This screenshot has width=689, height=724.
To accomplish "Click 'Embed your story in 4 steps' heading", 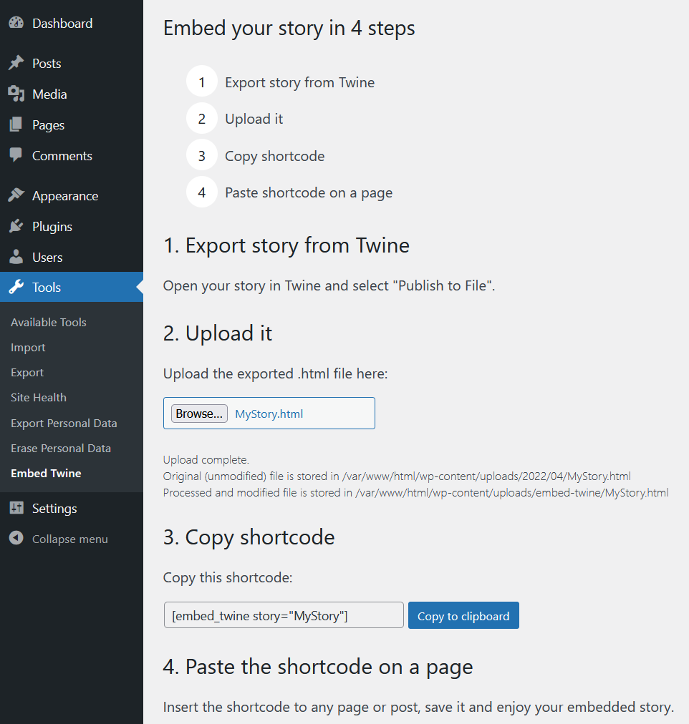I will (x=289, y=28).
